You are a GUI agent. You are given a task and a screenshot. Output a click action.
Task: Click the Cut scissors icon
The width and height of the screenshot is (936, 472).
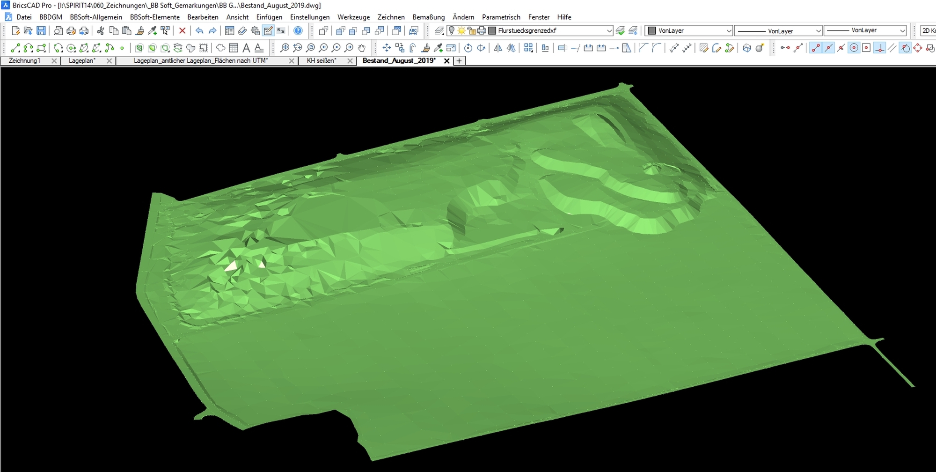pos(100,31)
